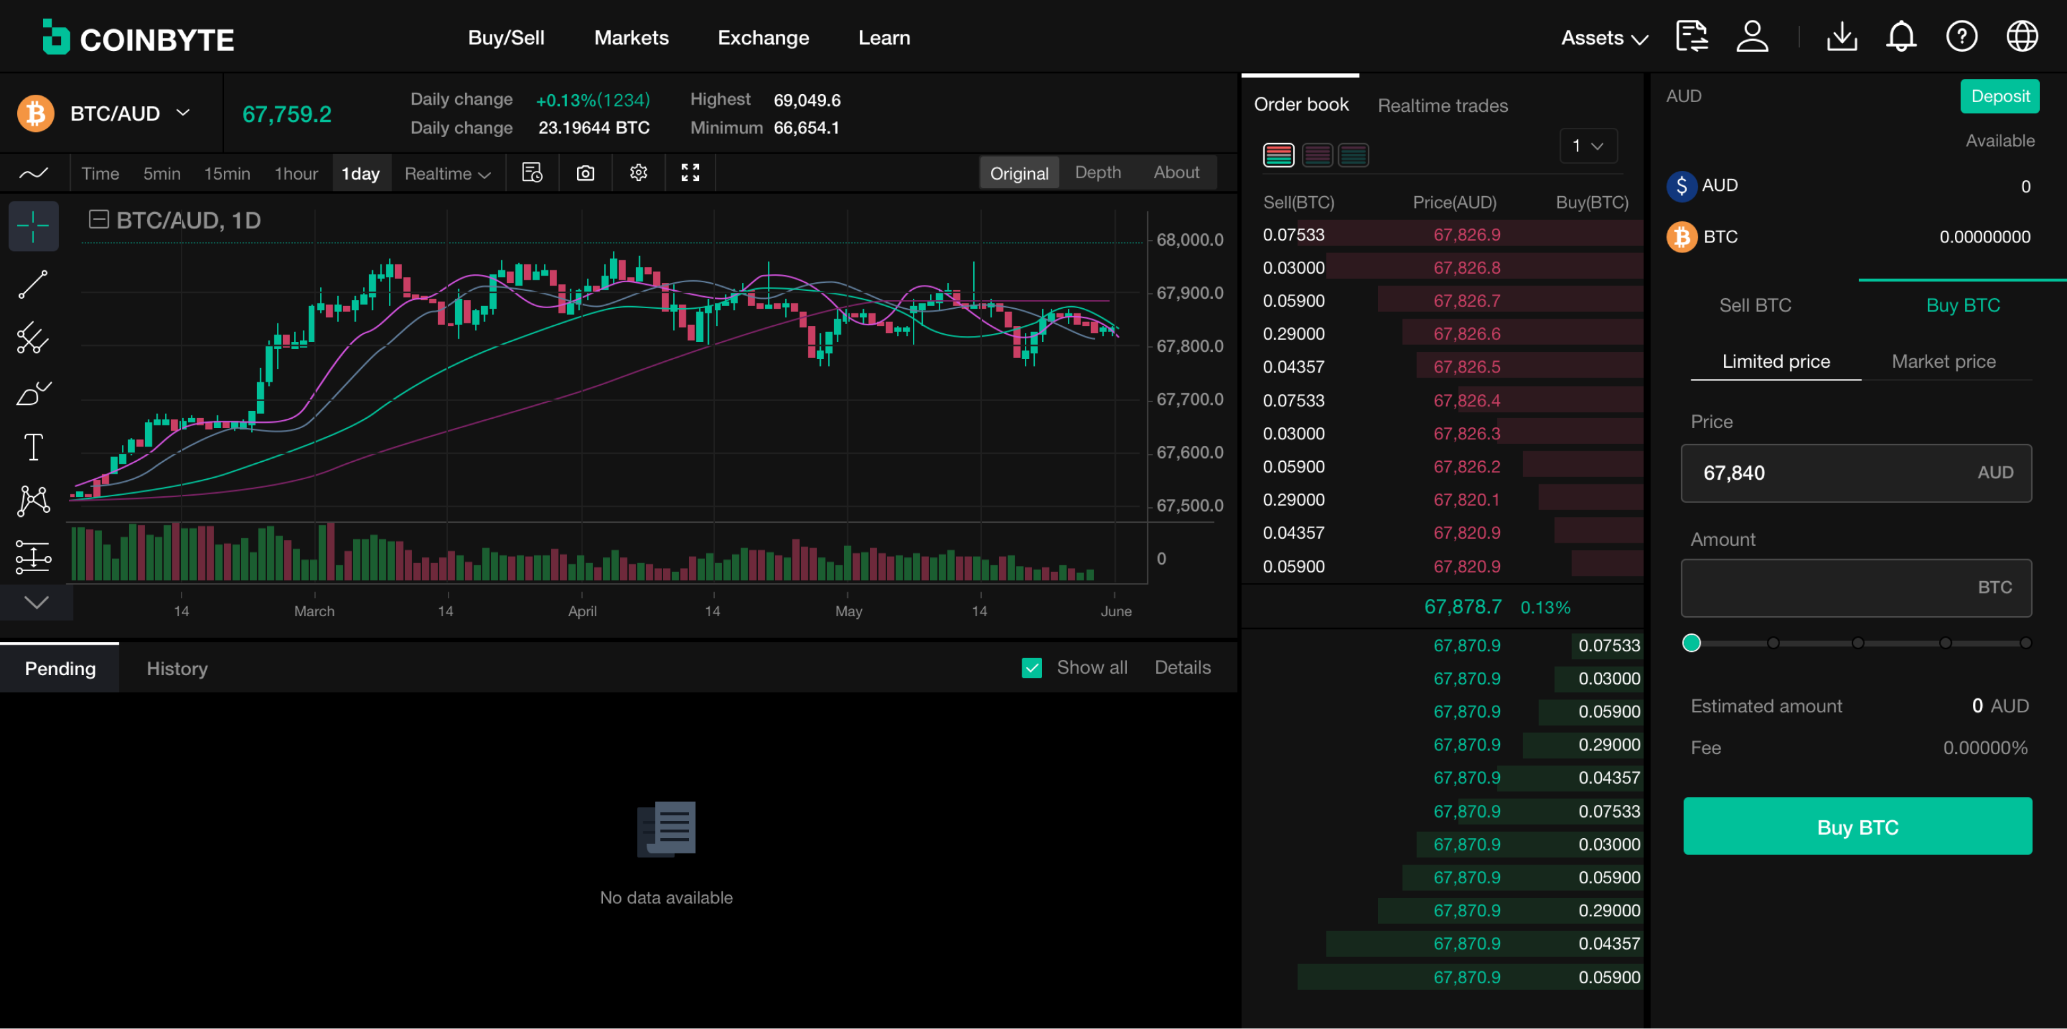Open the long/short position tool

(33, 556)
